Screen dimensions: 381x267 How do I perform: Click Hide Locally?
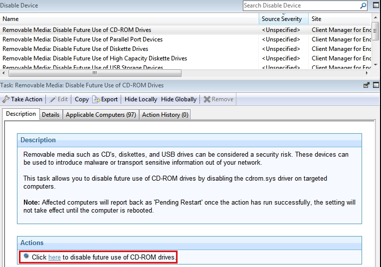point(141,99)
